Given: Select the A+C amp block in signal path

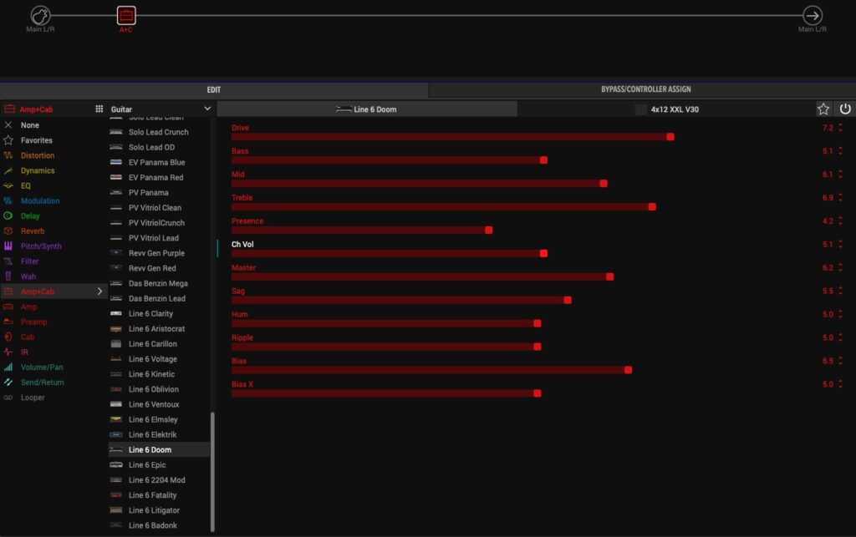Looking at the screenshot, I should pos(125,15).
